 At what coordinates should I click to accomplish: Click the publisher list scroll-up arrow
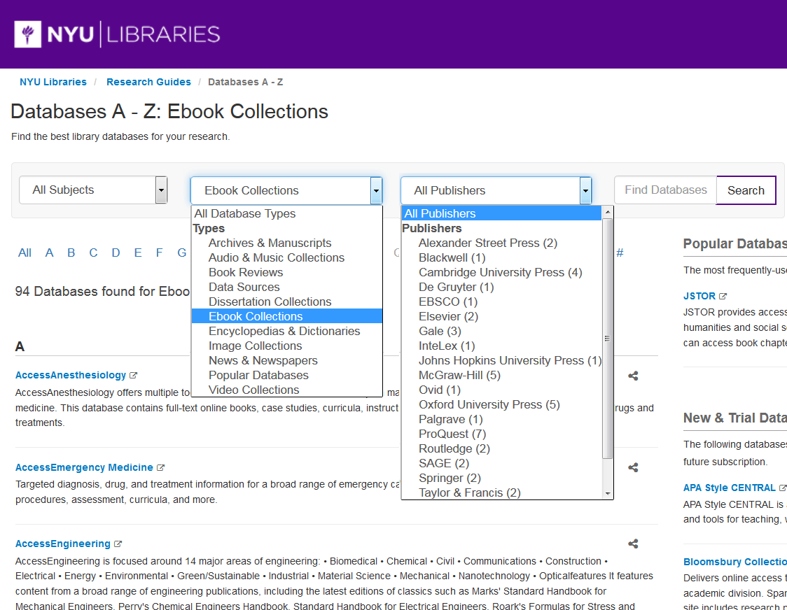607,212
